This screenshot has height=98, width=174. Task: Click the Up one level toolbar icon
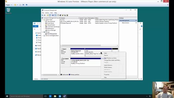tap(48, 15)
